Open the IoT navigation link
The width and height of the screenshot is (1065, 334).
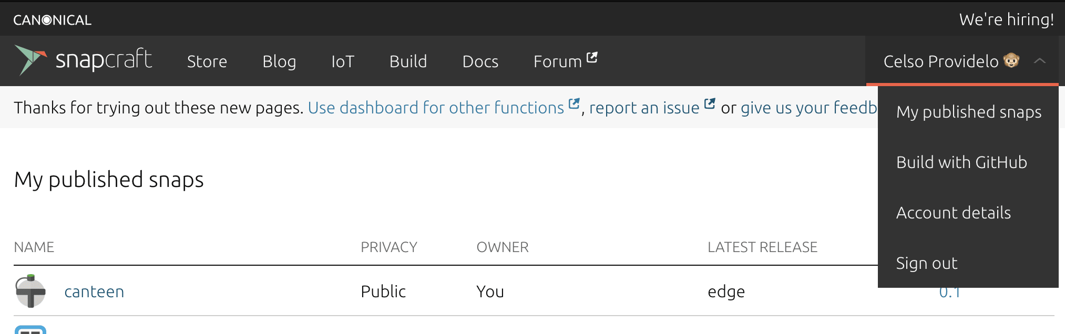[x=343, y=61]
